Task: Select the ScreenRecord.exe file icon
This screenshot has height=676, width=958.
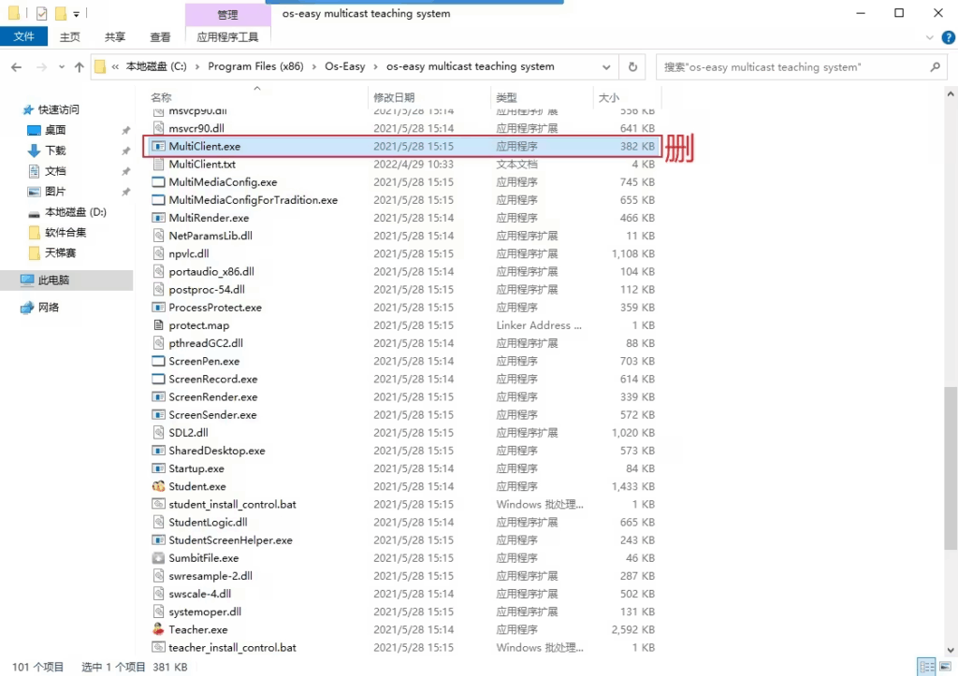Action: [159, 379]
